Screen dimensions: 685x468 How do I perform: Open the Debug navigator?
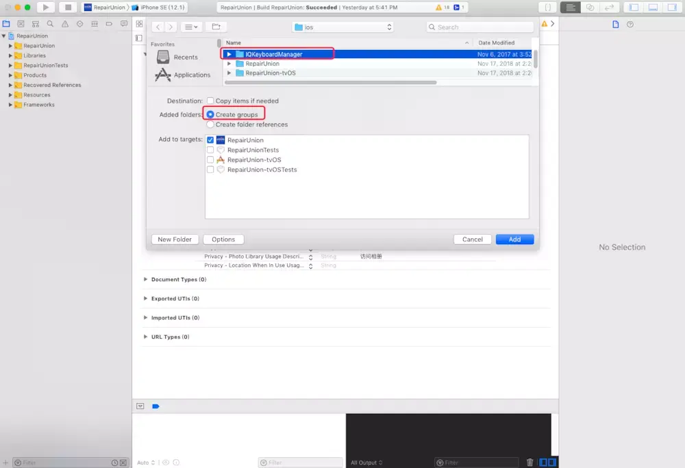coord(95,24)
